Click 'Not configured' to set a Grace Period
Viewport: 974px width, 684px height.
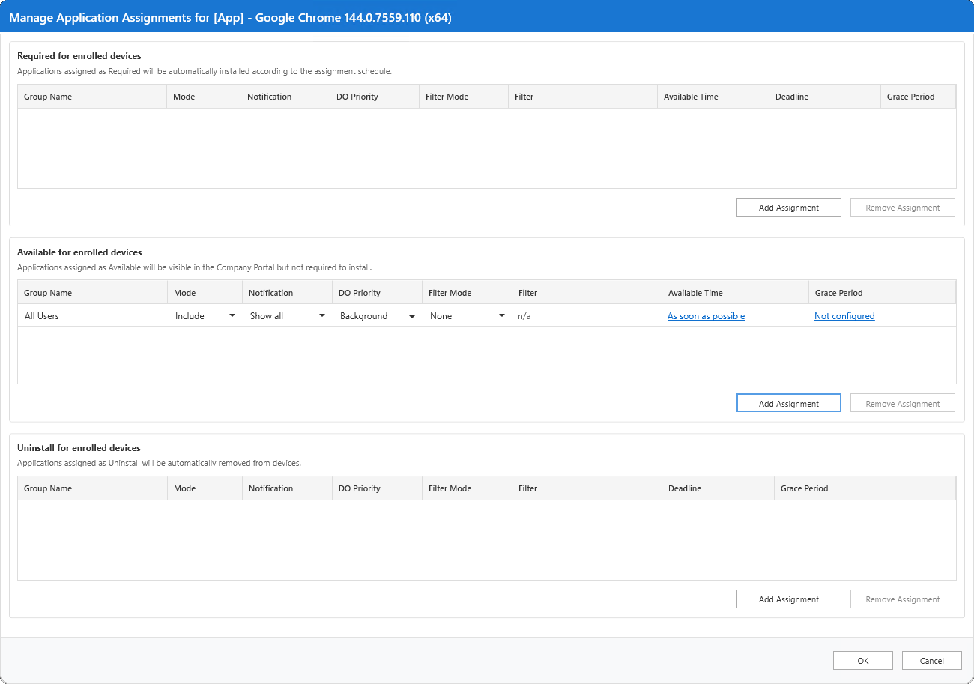click(x=844, y=315)
